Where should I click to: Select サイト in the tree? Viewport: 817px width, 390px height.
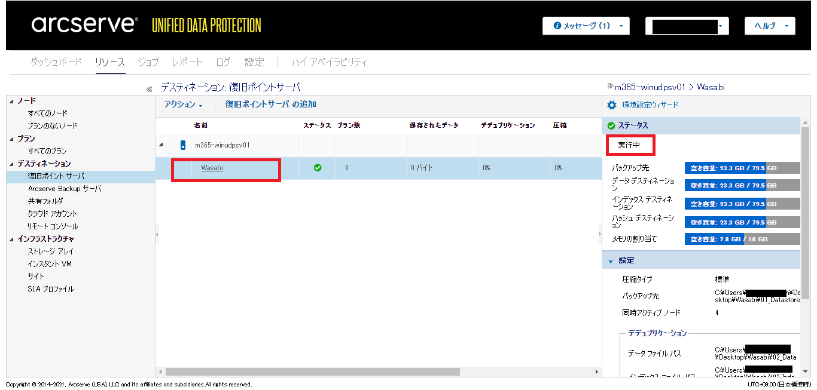point(36,277)
